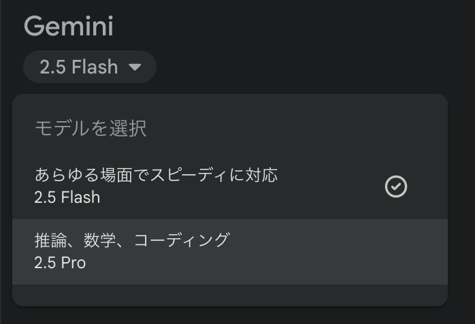Viewport: 475px width, 324px height.
Task: Click the "2.5 Pro" label in the list
Action: [x=60, y=262]
